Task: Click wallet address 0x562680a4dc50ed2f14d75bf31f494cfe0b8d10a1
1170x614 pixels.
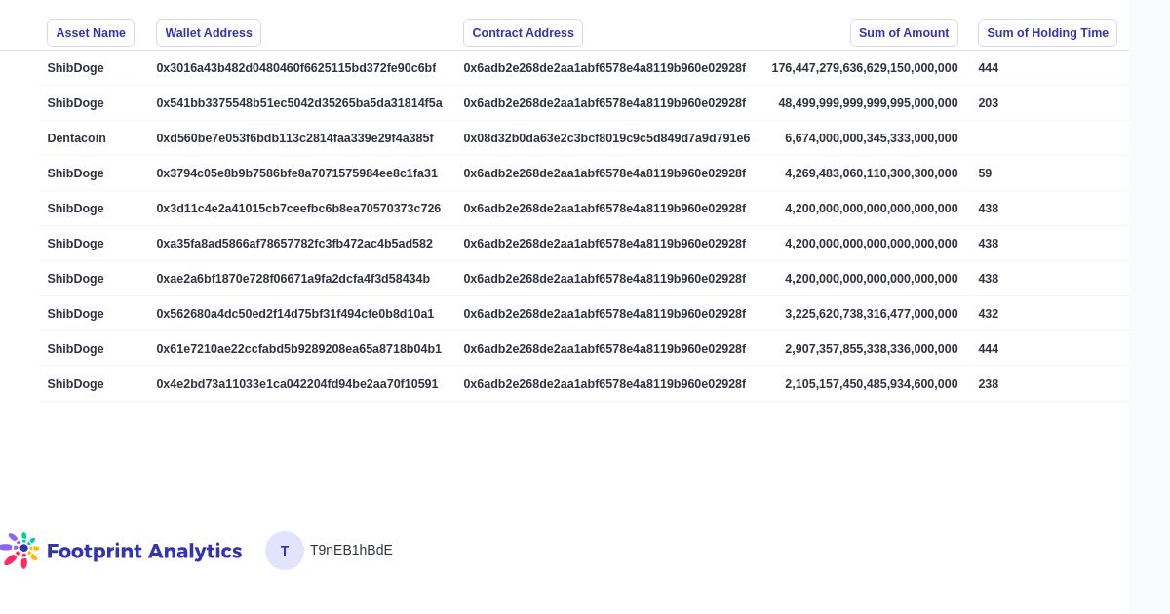Action: click(295, 314)
